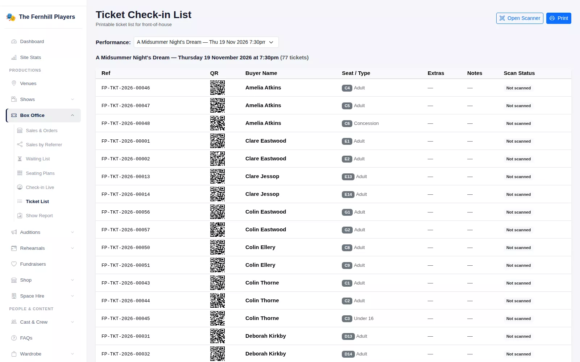Expand the Wardrobe menu section

tap(72, 354)
